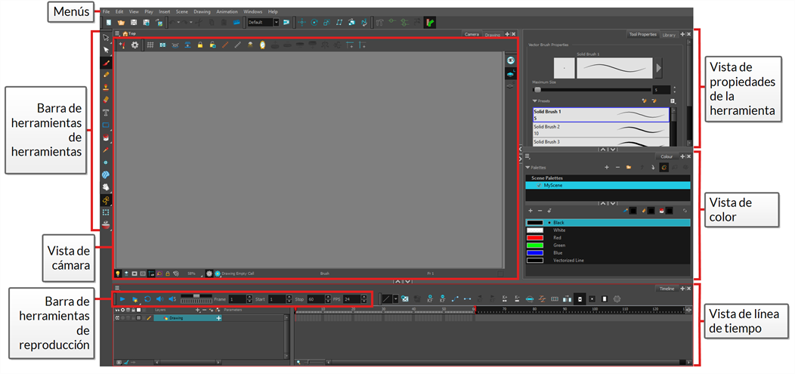Image resolution: width=795 pixels, height=374 pixels.
Task: Click the gear icon at Timeline toolbar end
Action: [617, 299]
